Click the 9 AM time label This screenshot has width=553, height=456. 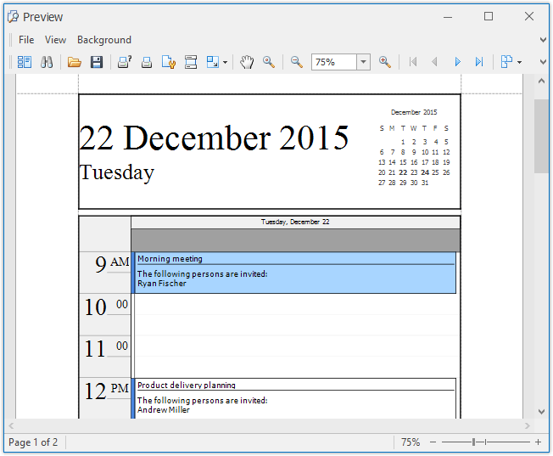click(112, 263)
